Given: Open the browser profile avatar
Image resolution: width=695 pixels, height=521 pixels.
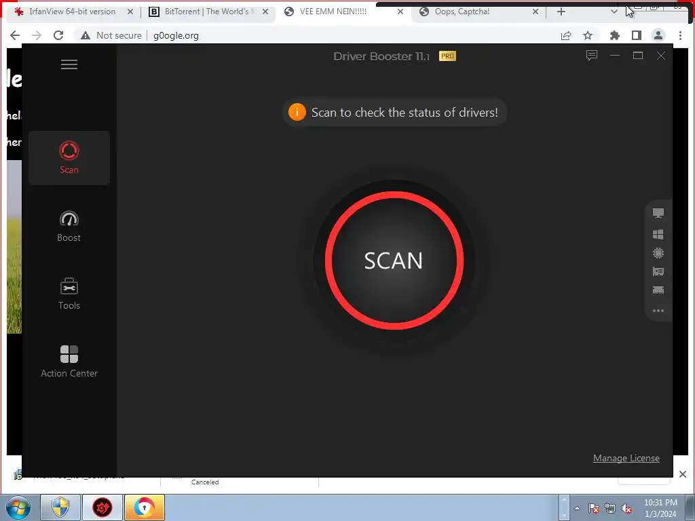Looking at the screenshot, I should (x=658, y=35).
